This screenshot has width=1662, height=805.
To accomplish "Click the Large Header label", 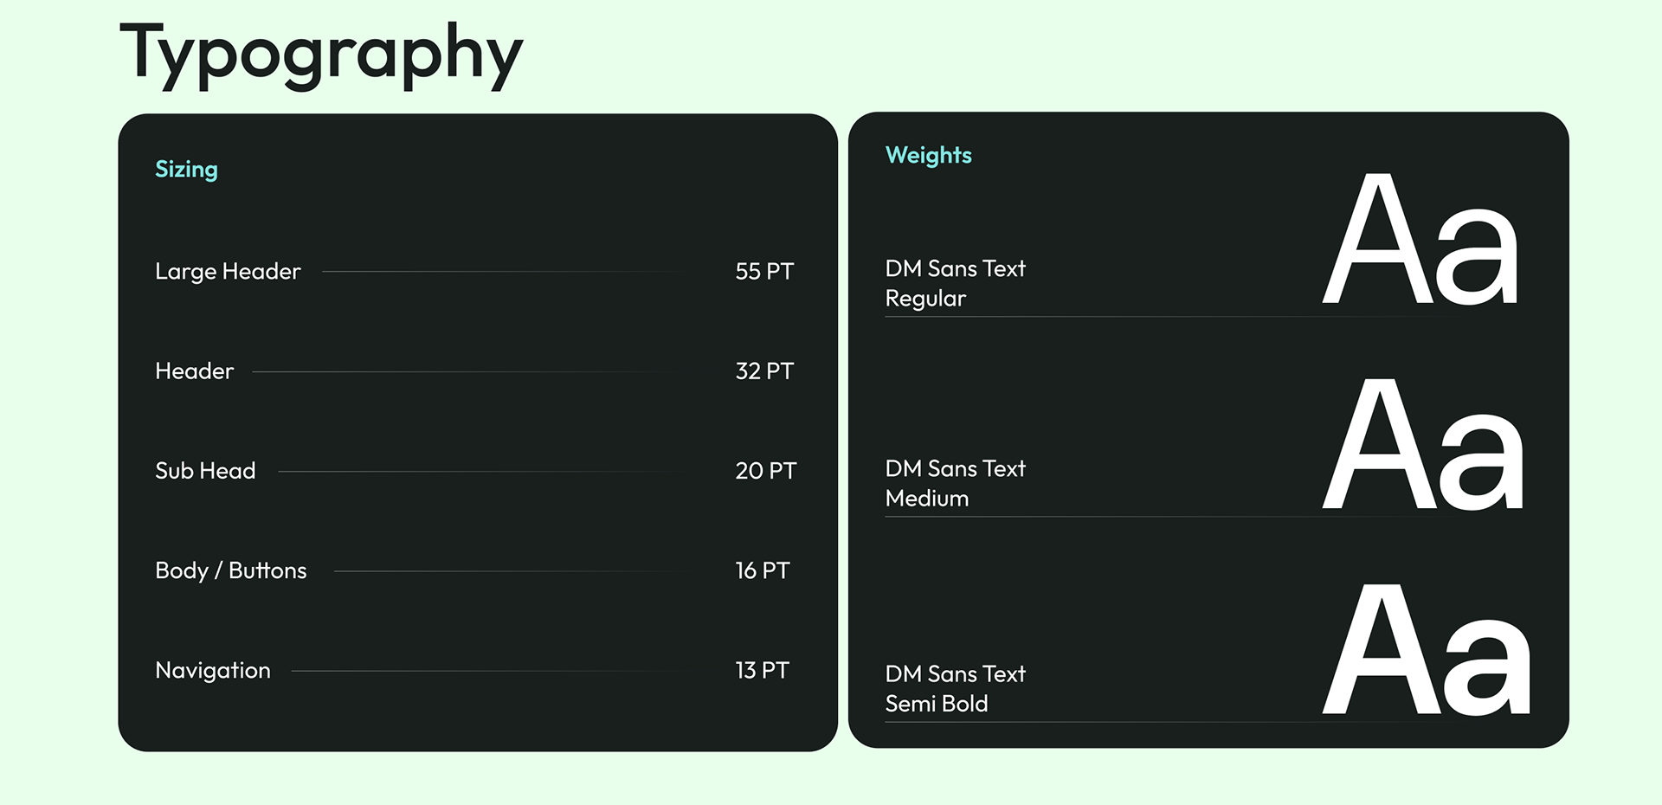I will [228, 272].
